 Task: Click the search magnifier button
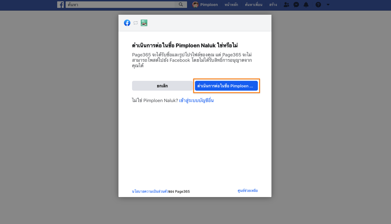(181, 5)
